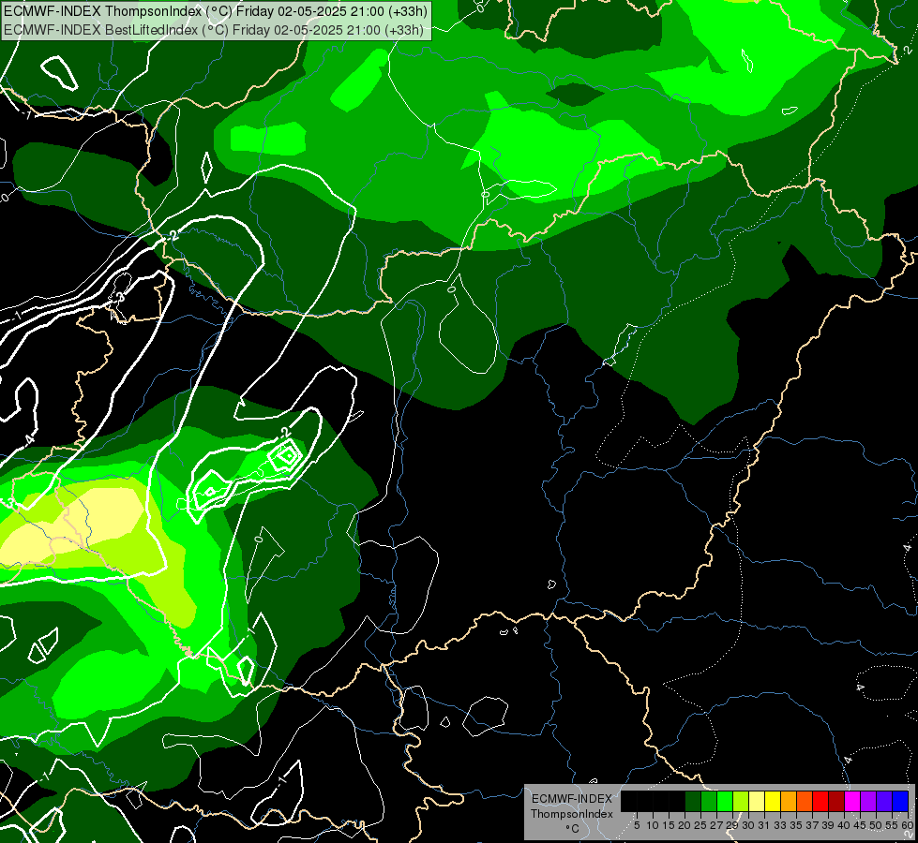Click legend tick value 55
Image resolution: width=918 pixels, height=843 pixels.
(x=892, y=825)
